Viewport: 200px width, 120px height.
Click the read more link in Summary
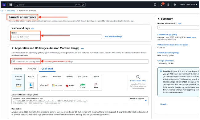[192, 37]
